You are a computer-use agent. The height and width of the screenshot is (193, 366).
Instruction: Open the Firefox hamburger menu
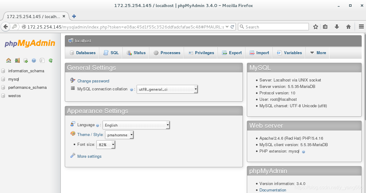click(361, 27)
